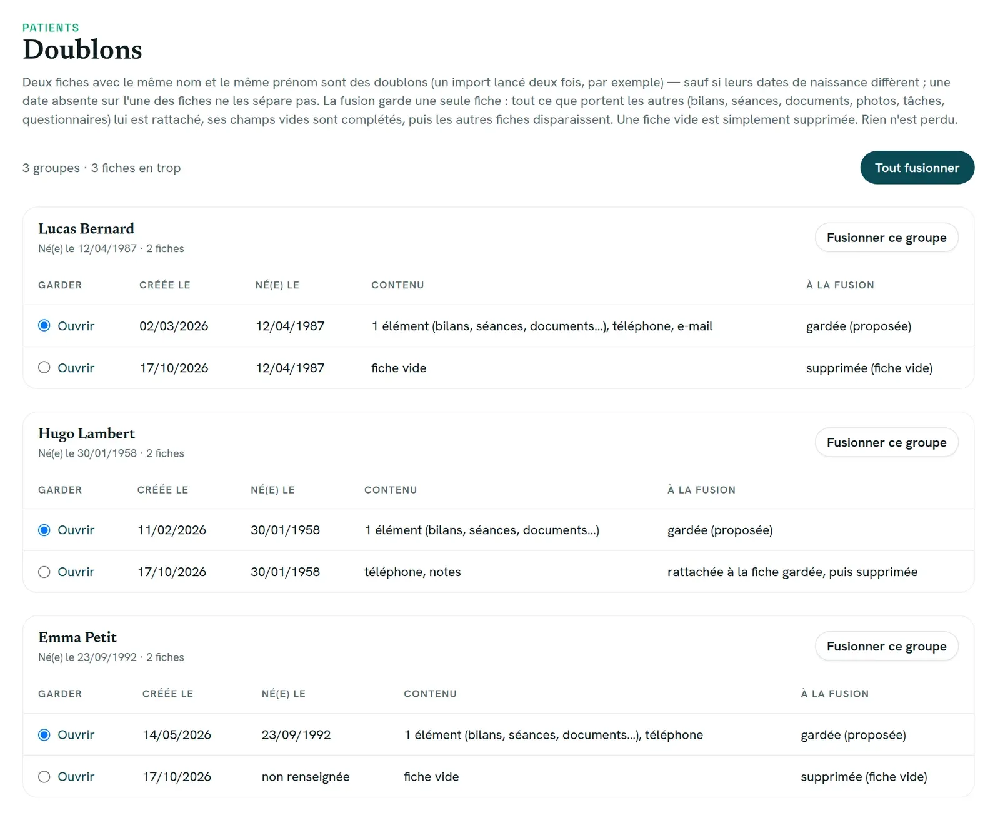The width and height of the screenshot is (1000, 820).
Task: Click 'Né(e) le 12/04/1987 · 2 fiches' subtitle
Action: [111, 248]
